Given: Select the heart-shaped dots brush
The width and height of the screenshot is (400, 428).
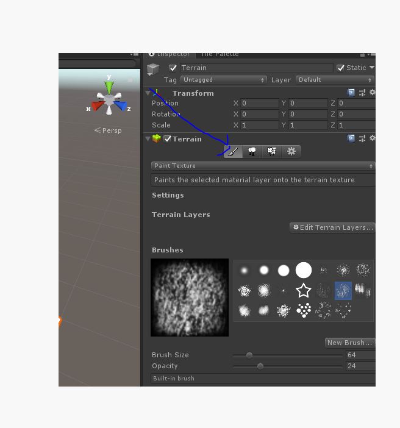Looking at the screenshot, I should pyautogui.click(x=303, y=310).
